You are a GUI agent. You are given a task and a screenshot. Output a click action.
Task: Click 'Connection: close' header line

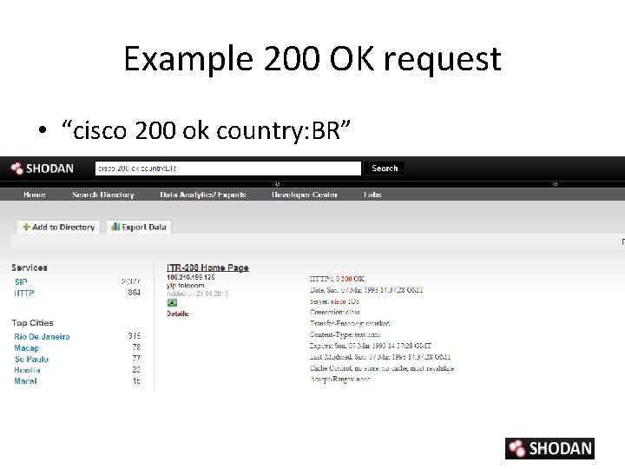point(335,312)
